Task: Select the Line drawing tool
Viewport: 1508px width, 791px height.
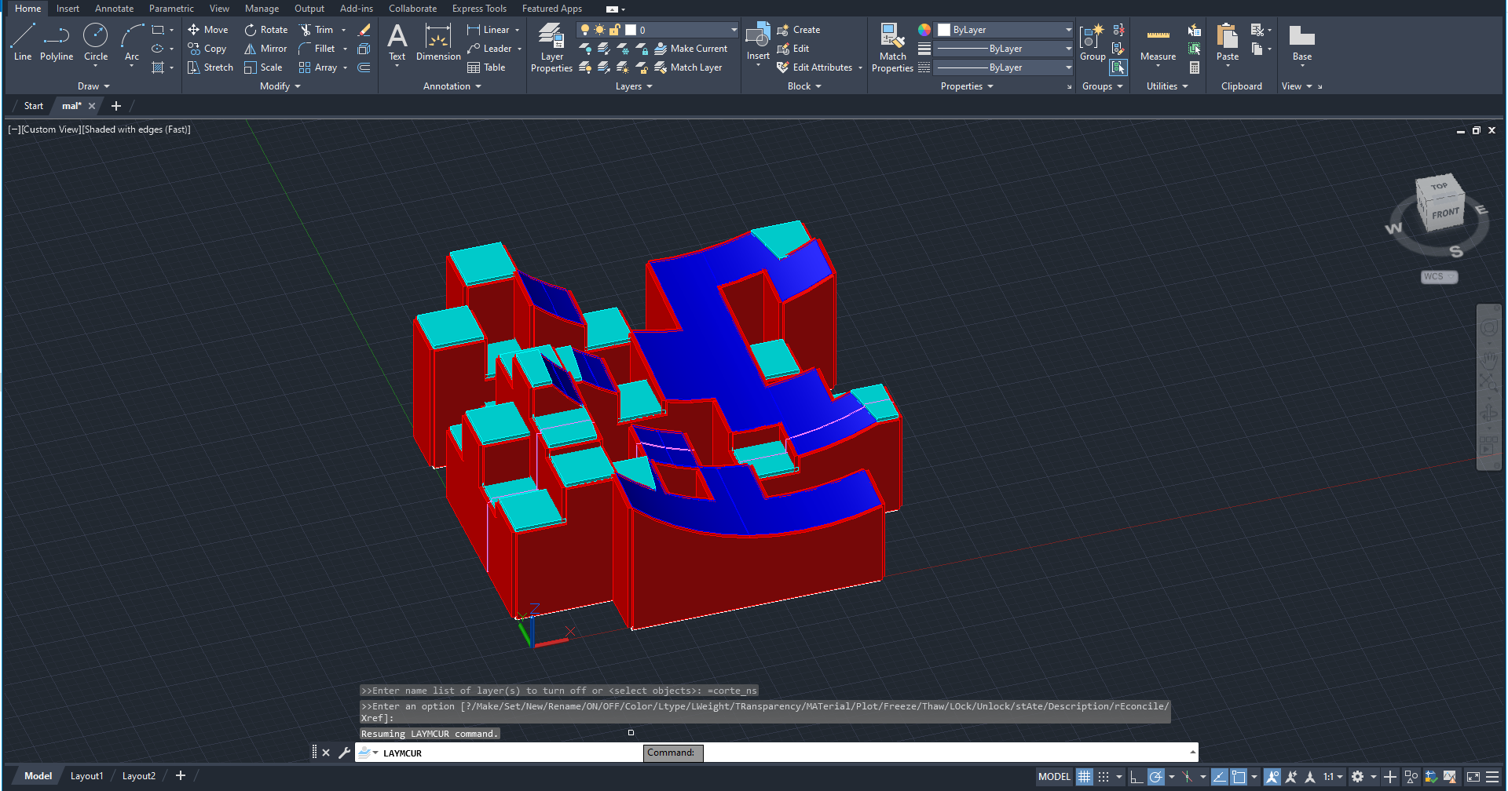Action: point(23,42)
